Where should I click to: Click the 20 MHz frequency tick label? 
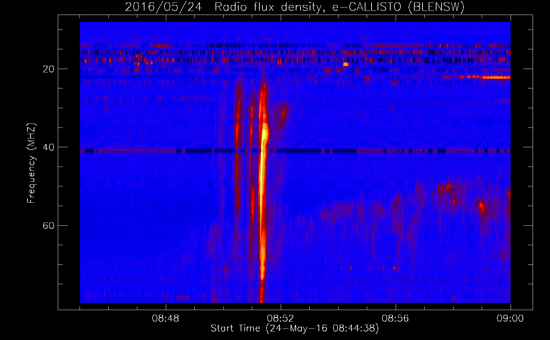pyautogui.click(x=49, y=69)
